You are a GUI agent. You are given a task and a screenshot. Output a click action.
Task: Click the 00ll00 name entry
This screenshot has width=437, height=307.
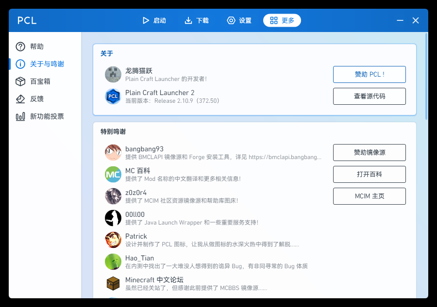click(135, 214)
